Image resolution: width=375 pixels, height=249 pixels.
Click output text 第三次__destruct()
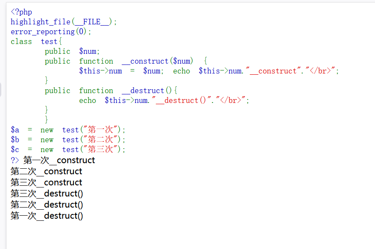[x=47, y=194]
